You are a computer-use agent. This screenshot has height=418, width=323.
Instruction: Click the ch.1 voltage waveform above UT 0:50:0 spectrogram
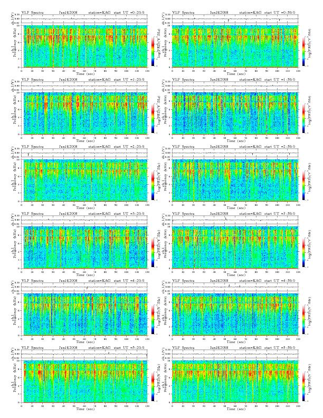[x=235, y=19]
